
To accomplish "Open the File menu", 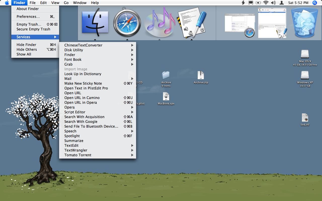I will click(32, 3).
